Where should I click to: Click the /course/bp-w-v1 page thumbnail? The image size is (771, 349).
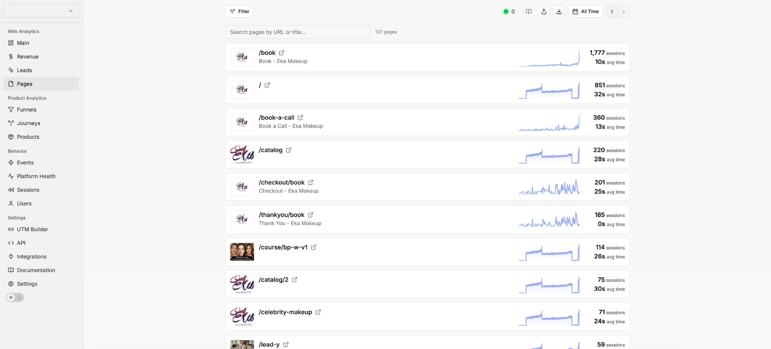pyautogui.click(x=242, y=252)
